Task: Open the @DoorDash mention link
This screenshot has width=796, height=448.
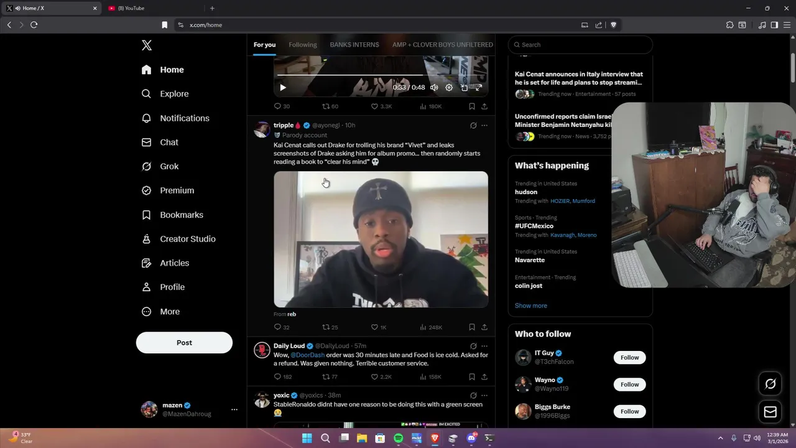Action: [307, 355]
